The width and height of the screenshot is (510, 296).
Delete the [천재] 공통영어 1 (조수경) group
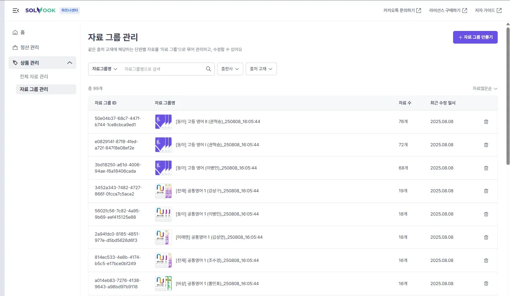(x=486, y=260)
